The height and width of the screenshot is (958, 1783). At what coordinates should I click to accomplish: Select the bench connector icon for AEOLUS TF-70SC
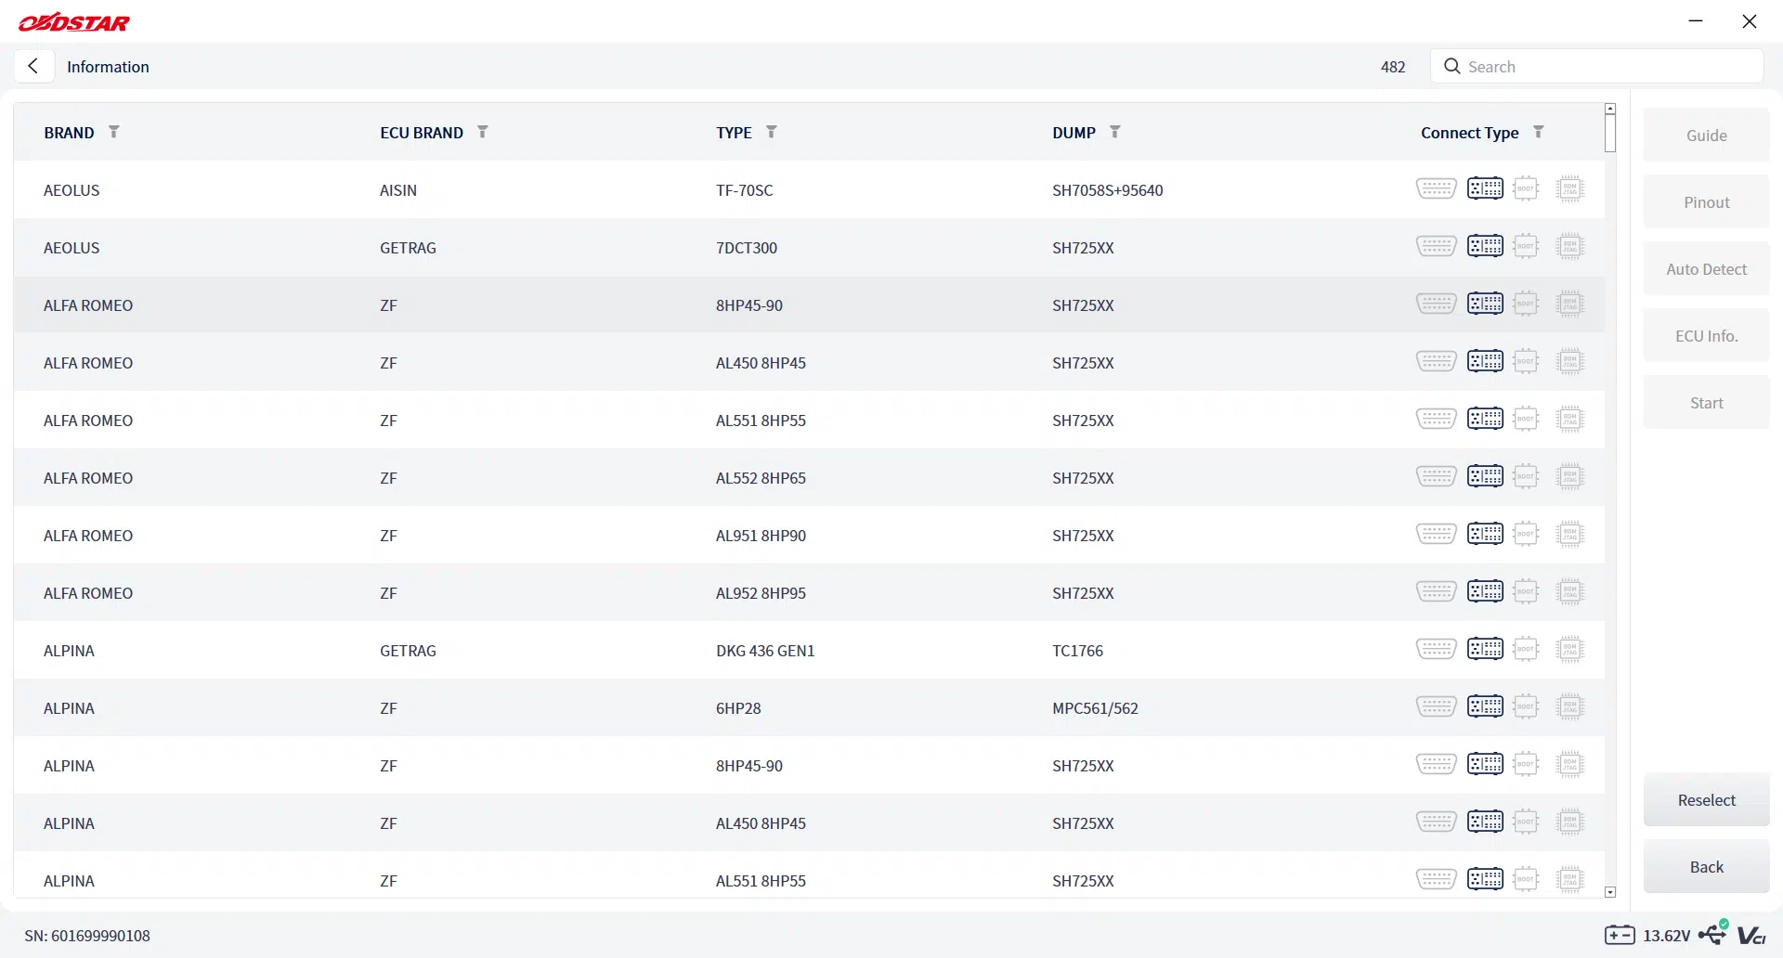click(x=1485, y=188)
